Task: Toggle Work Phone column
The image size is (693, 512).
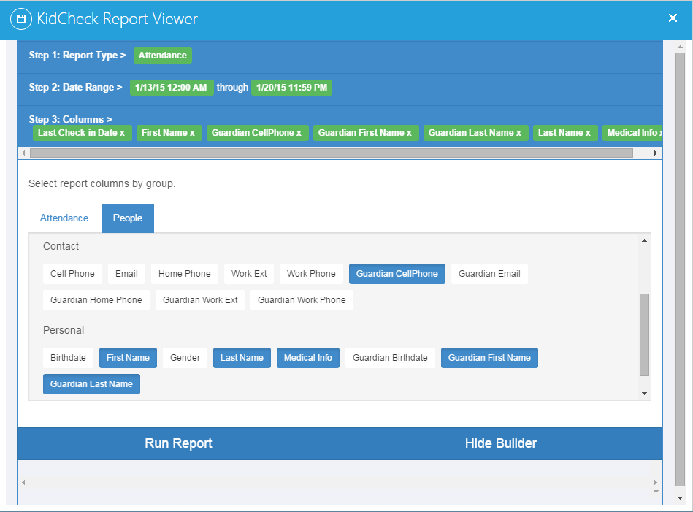Action: 311,274
